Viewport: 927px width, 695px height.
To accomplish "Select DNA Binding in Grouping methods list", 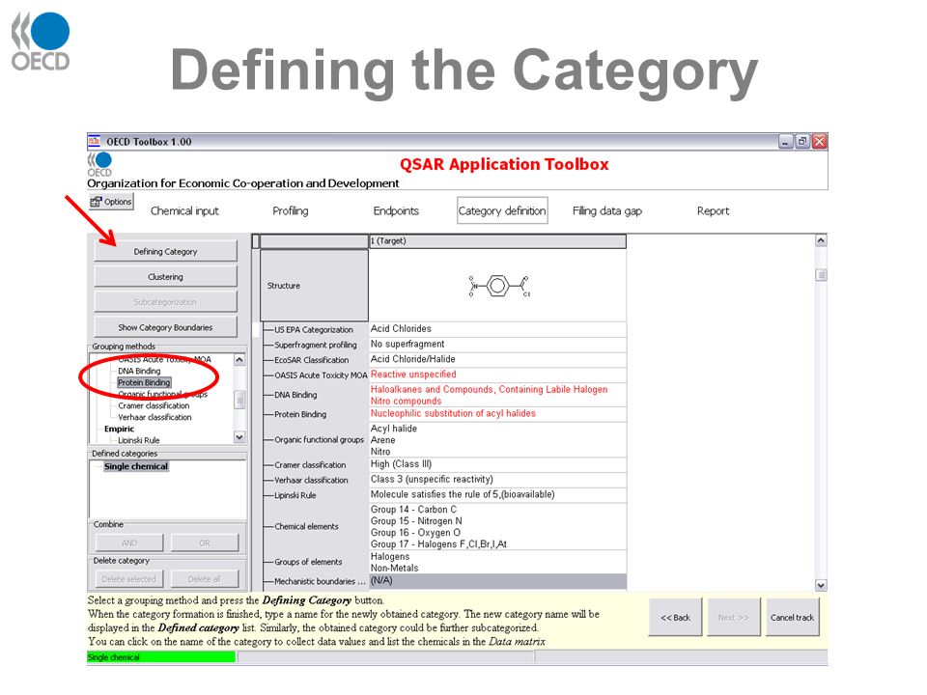I will [x=139, y=371].
